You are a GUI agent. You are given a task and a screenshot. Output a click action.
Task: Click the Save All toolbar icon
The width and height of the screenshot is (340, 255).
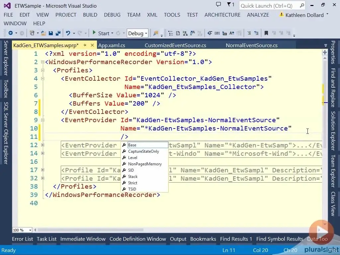coord(58,33)
